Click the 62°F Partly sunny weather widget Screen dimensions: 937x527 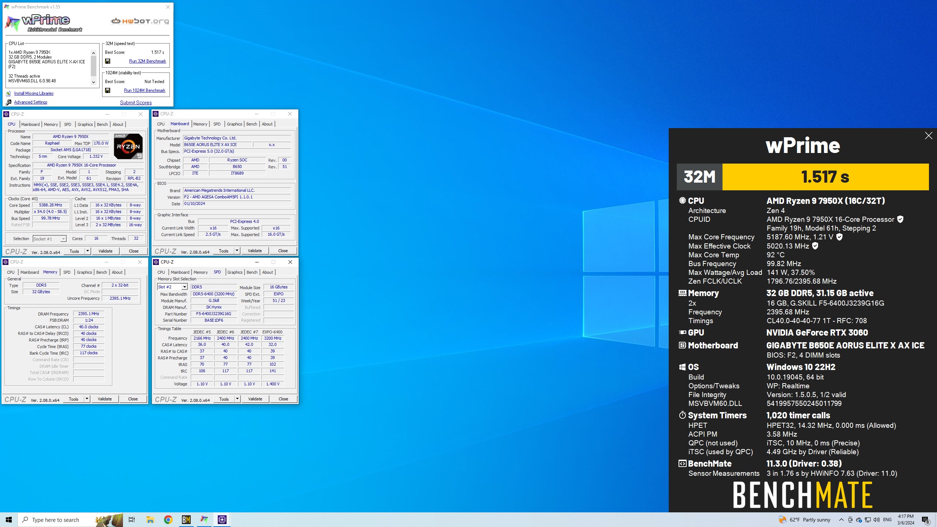click(x=804, y=520)
